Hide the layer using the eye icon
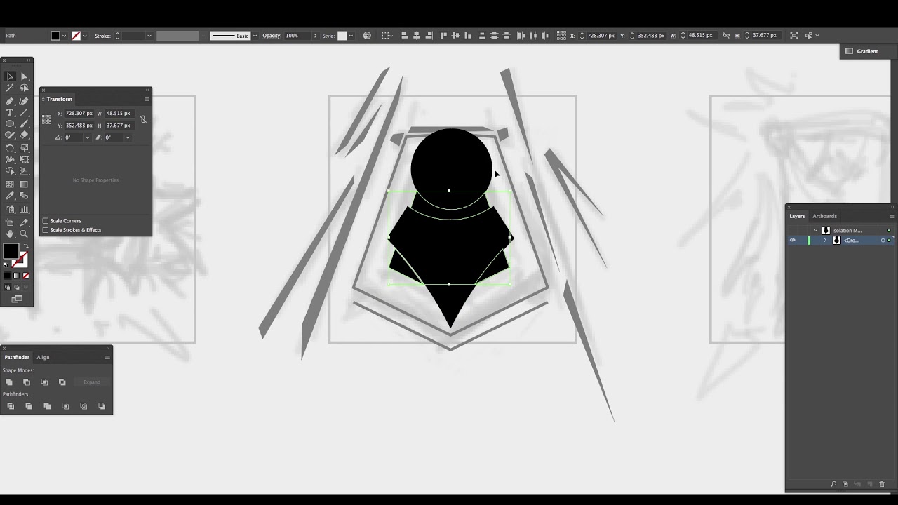 click(x=793, y=241)
